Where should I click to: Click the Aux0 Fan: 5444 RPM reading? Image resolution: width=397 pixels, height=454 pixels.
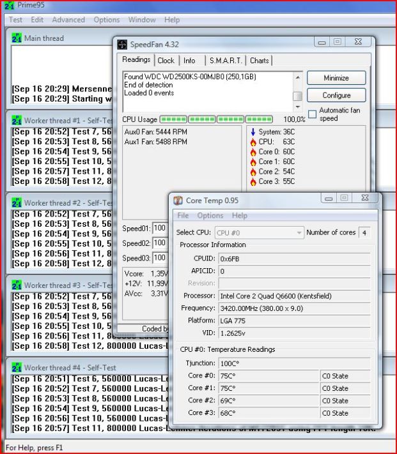155,132
